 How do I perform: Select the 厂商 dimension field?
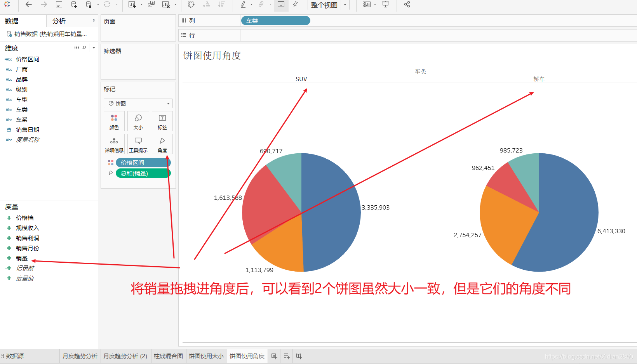[22, 69]
